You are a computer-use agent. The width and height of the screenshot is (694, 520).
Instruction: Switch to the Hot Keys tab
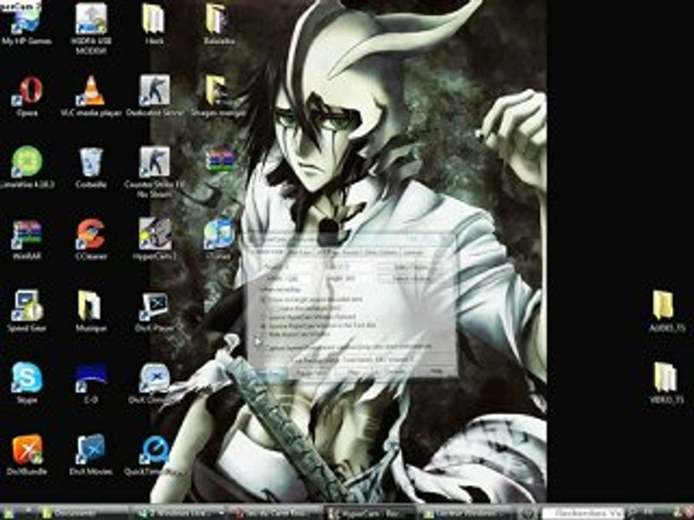tap(301, 253)
